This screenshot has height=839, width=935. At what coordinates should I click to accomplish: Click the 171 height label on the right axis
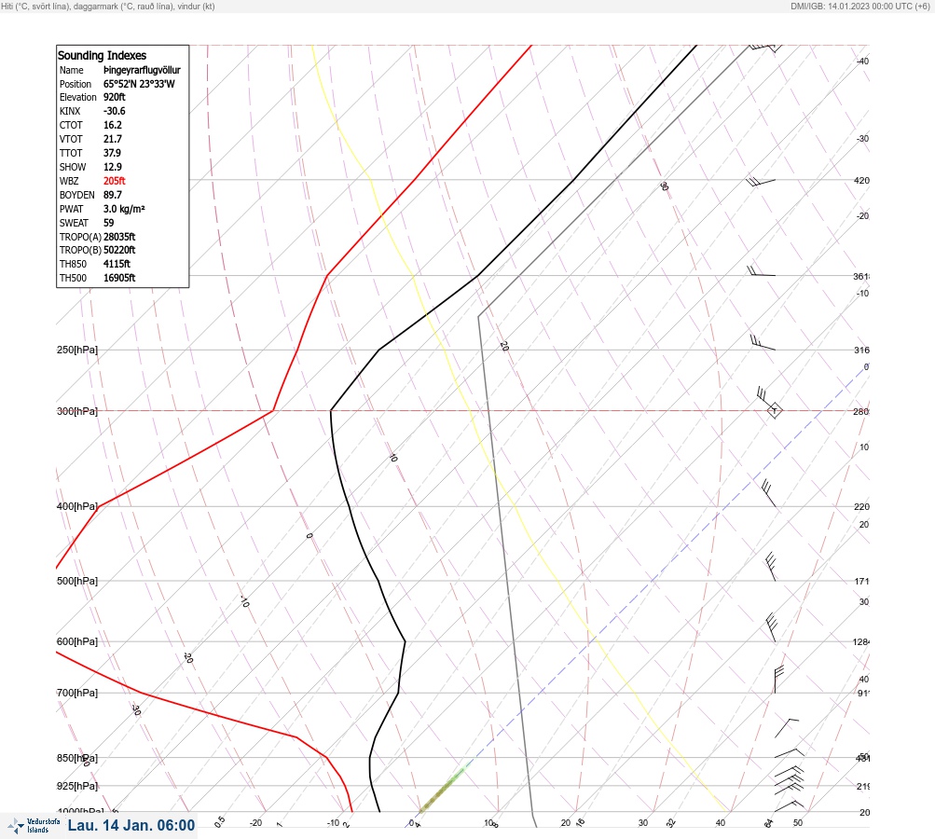(x=861, y=581)
